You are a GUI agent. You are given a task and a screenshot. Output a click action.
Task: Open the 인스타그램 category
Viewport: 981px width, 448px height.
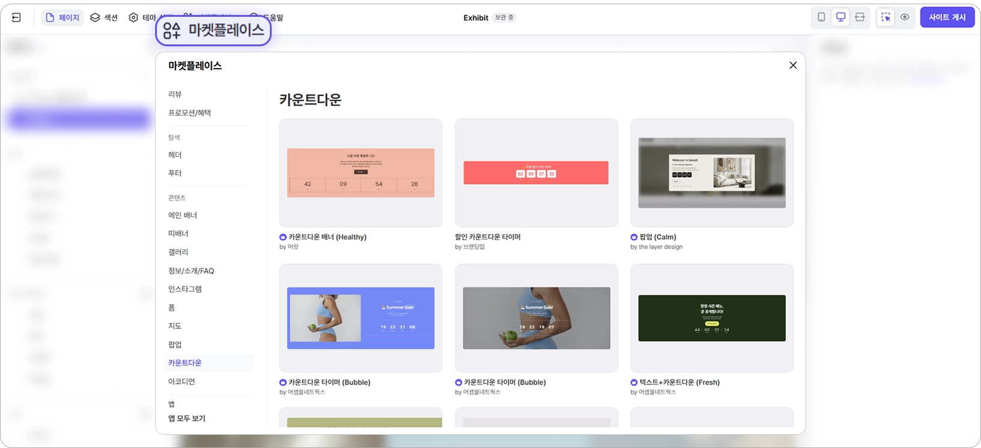[x=185, y=289]
